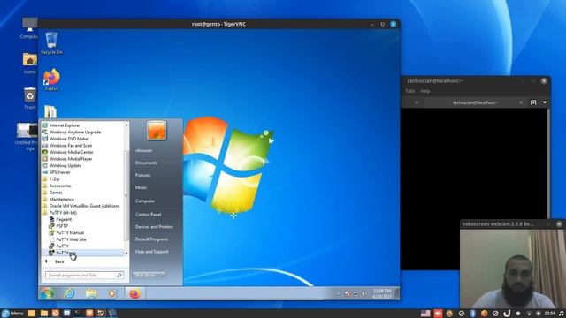The width and height of the screenshot is (566, 318).
Task: Click the Search programs and files box
Action: [84, 275]
